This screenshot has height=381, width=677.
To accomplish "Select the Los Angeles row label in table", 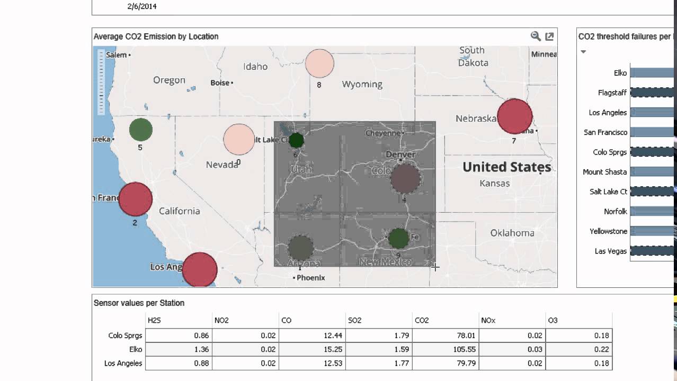I will click(124, 363).
